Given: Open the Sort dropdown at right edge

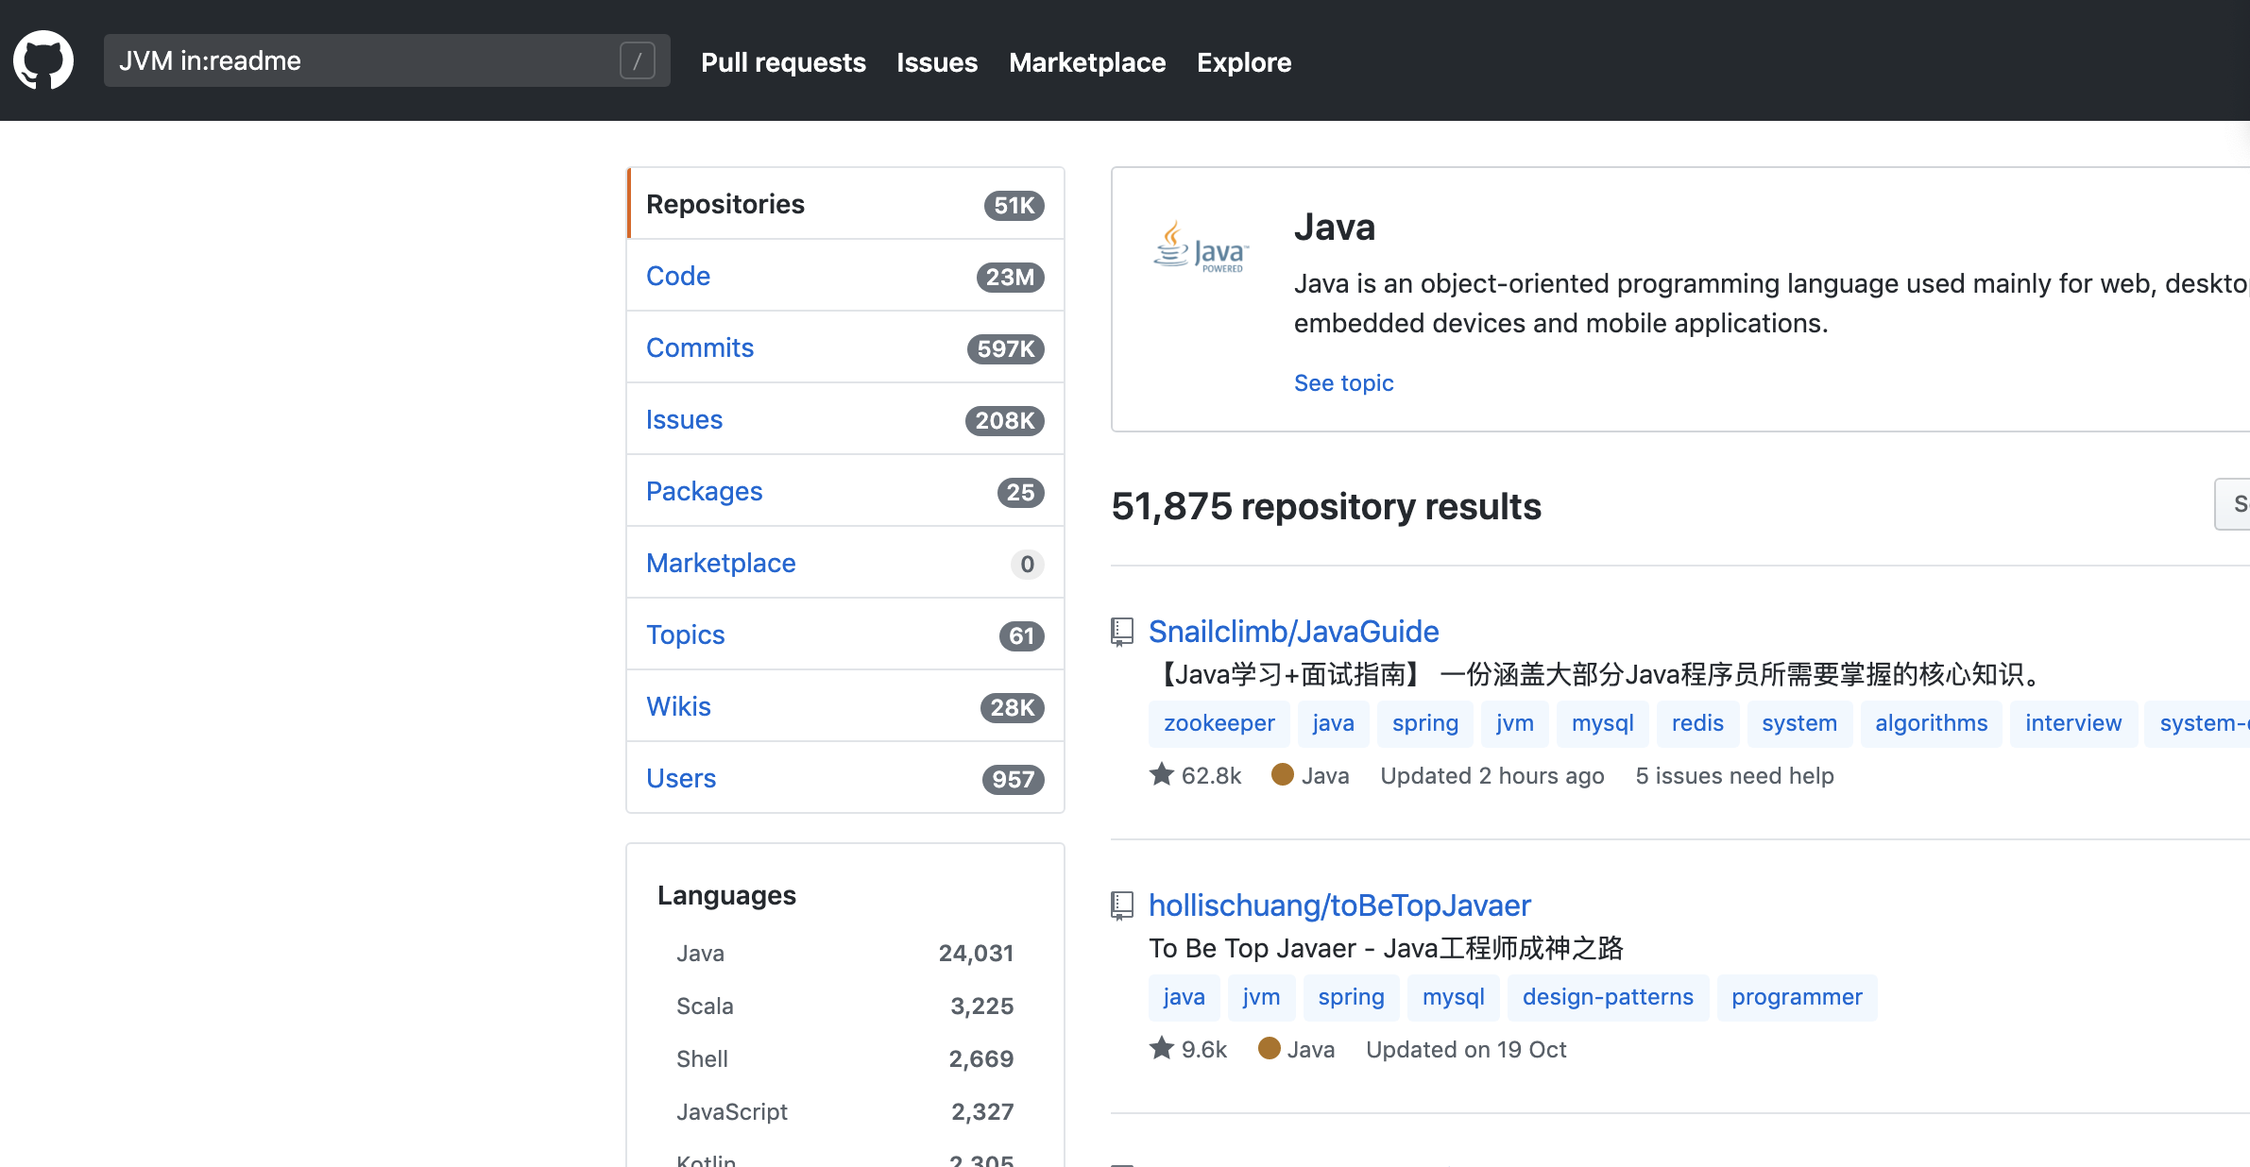Looking at the screenshot, I should tap(2234, 504).
